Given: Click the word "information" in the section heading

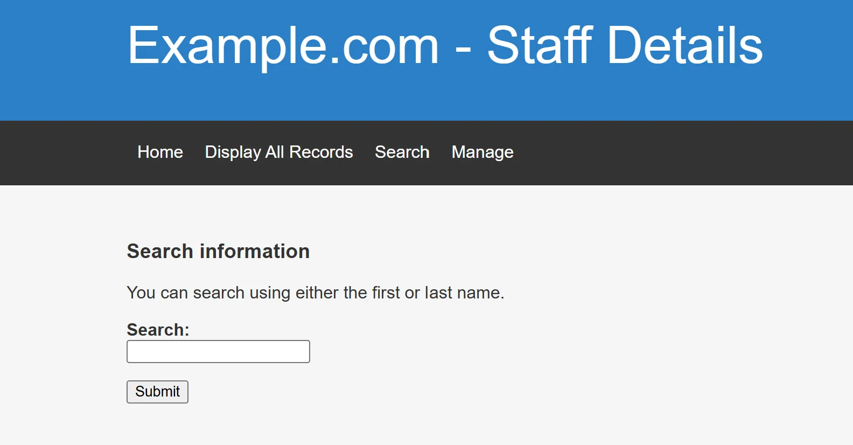Looking at the screenshot, I should (254, 252).
